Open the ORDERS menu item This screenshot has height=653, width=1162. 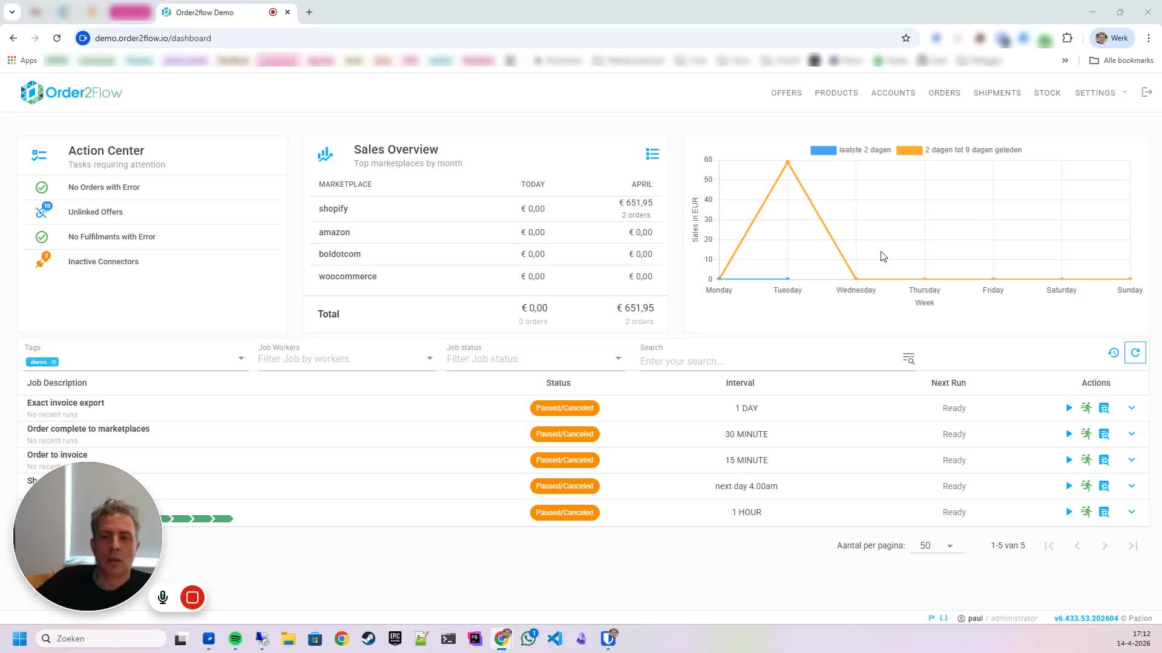tap(944, 93)
